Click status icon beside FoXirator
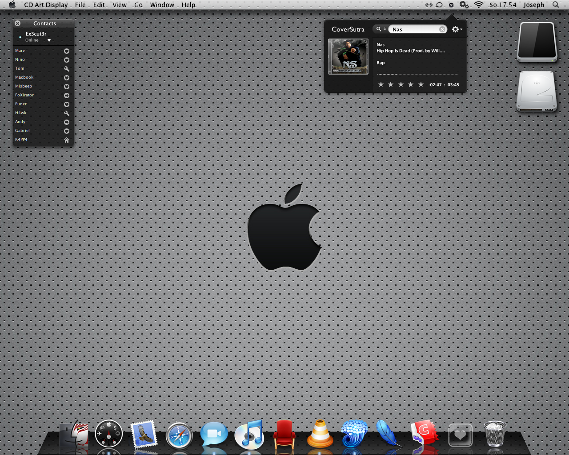The width and height of the screenshot is (569, 455). (67, 96)
